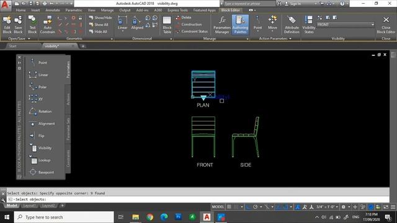Select the Polar parameter
The width and height of the screenshot is (397, 223).
(38, 87)
